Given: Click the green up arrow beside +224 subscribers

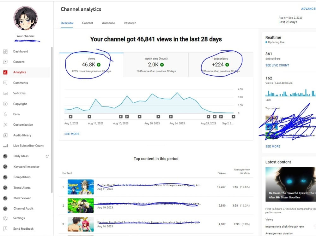Looking at the screenshot, I should [x=227, y=65].
